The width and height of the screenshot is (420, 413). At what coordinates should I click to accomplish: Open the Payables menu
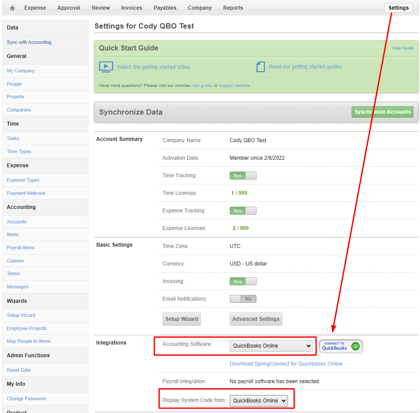pyautogui.click(x=165, y=8)
